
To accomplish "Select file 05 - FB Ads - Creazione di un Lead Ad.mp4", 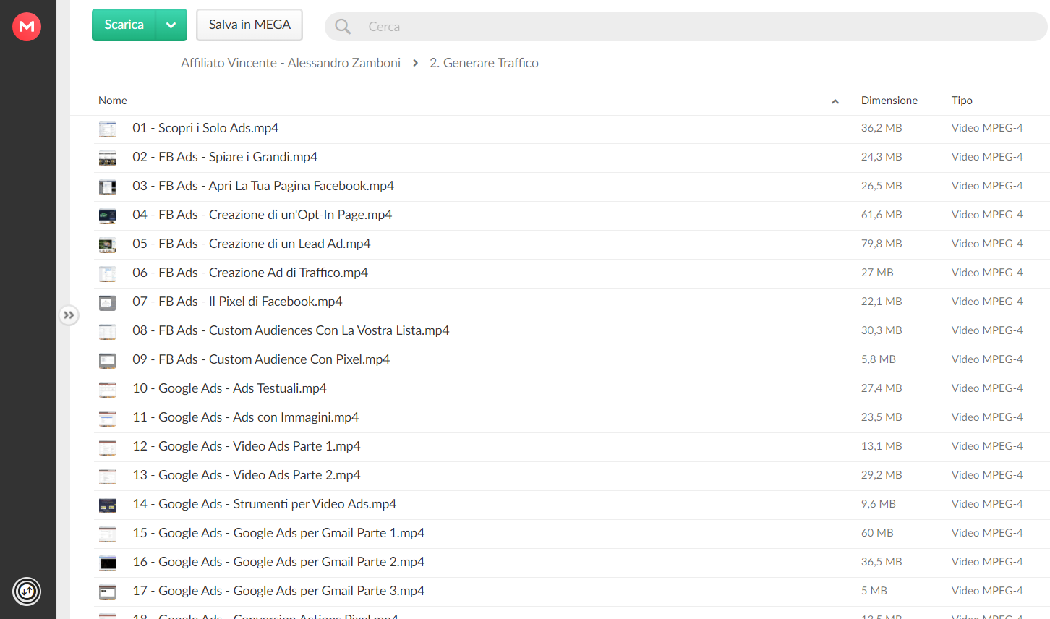I will point(252,244).
